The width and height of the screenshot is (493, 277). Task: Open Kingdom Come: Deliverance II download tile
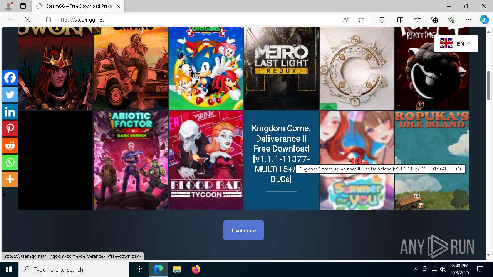[281, 160]
